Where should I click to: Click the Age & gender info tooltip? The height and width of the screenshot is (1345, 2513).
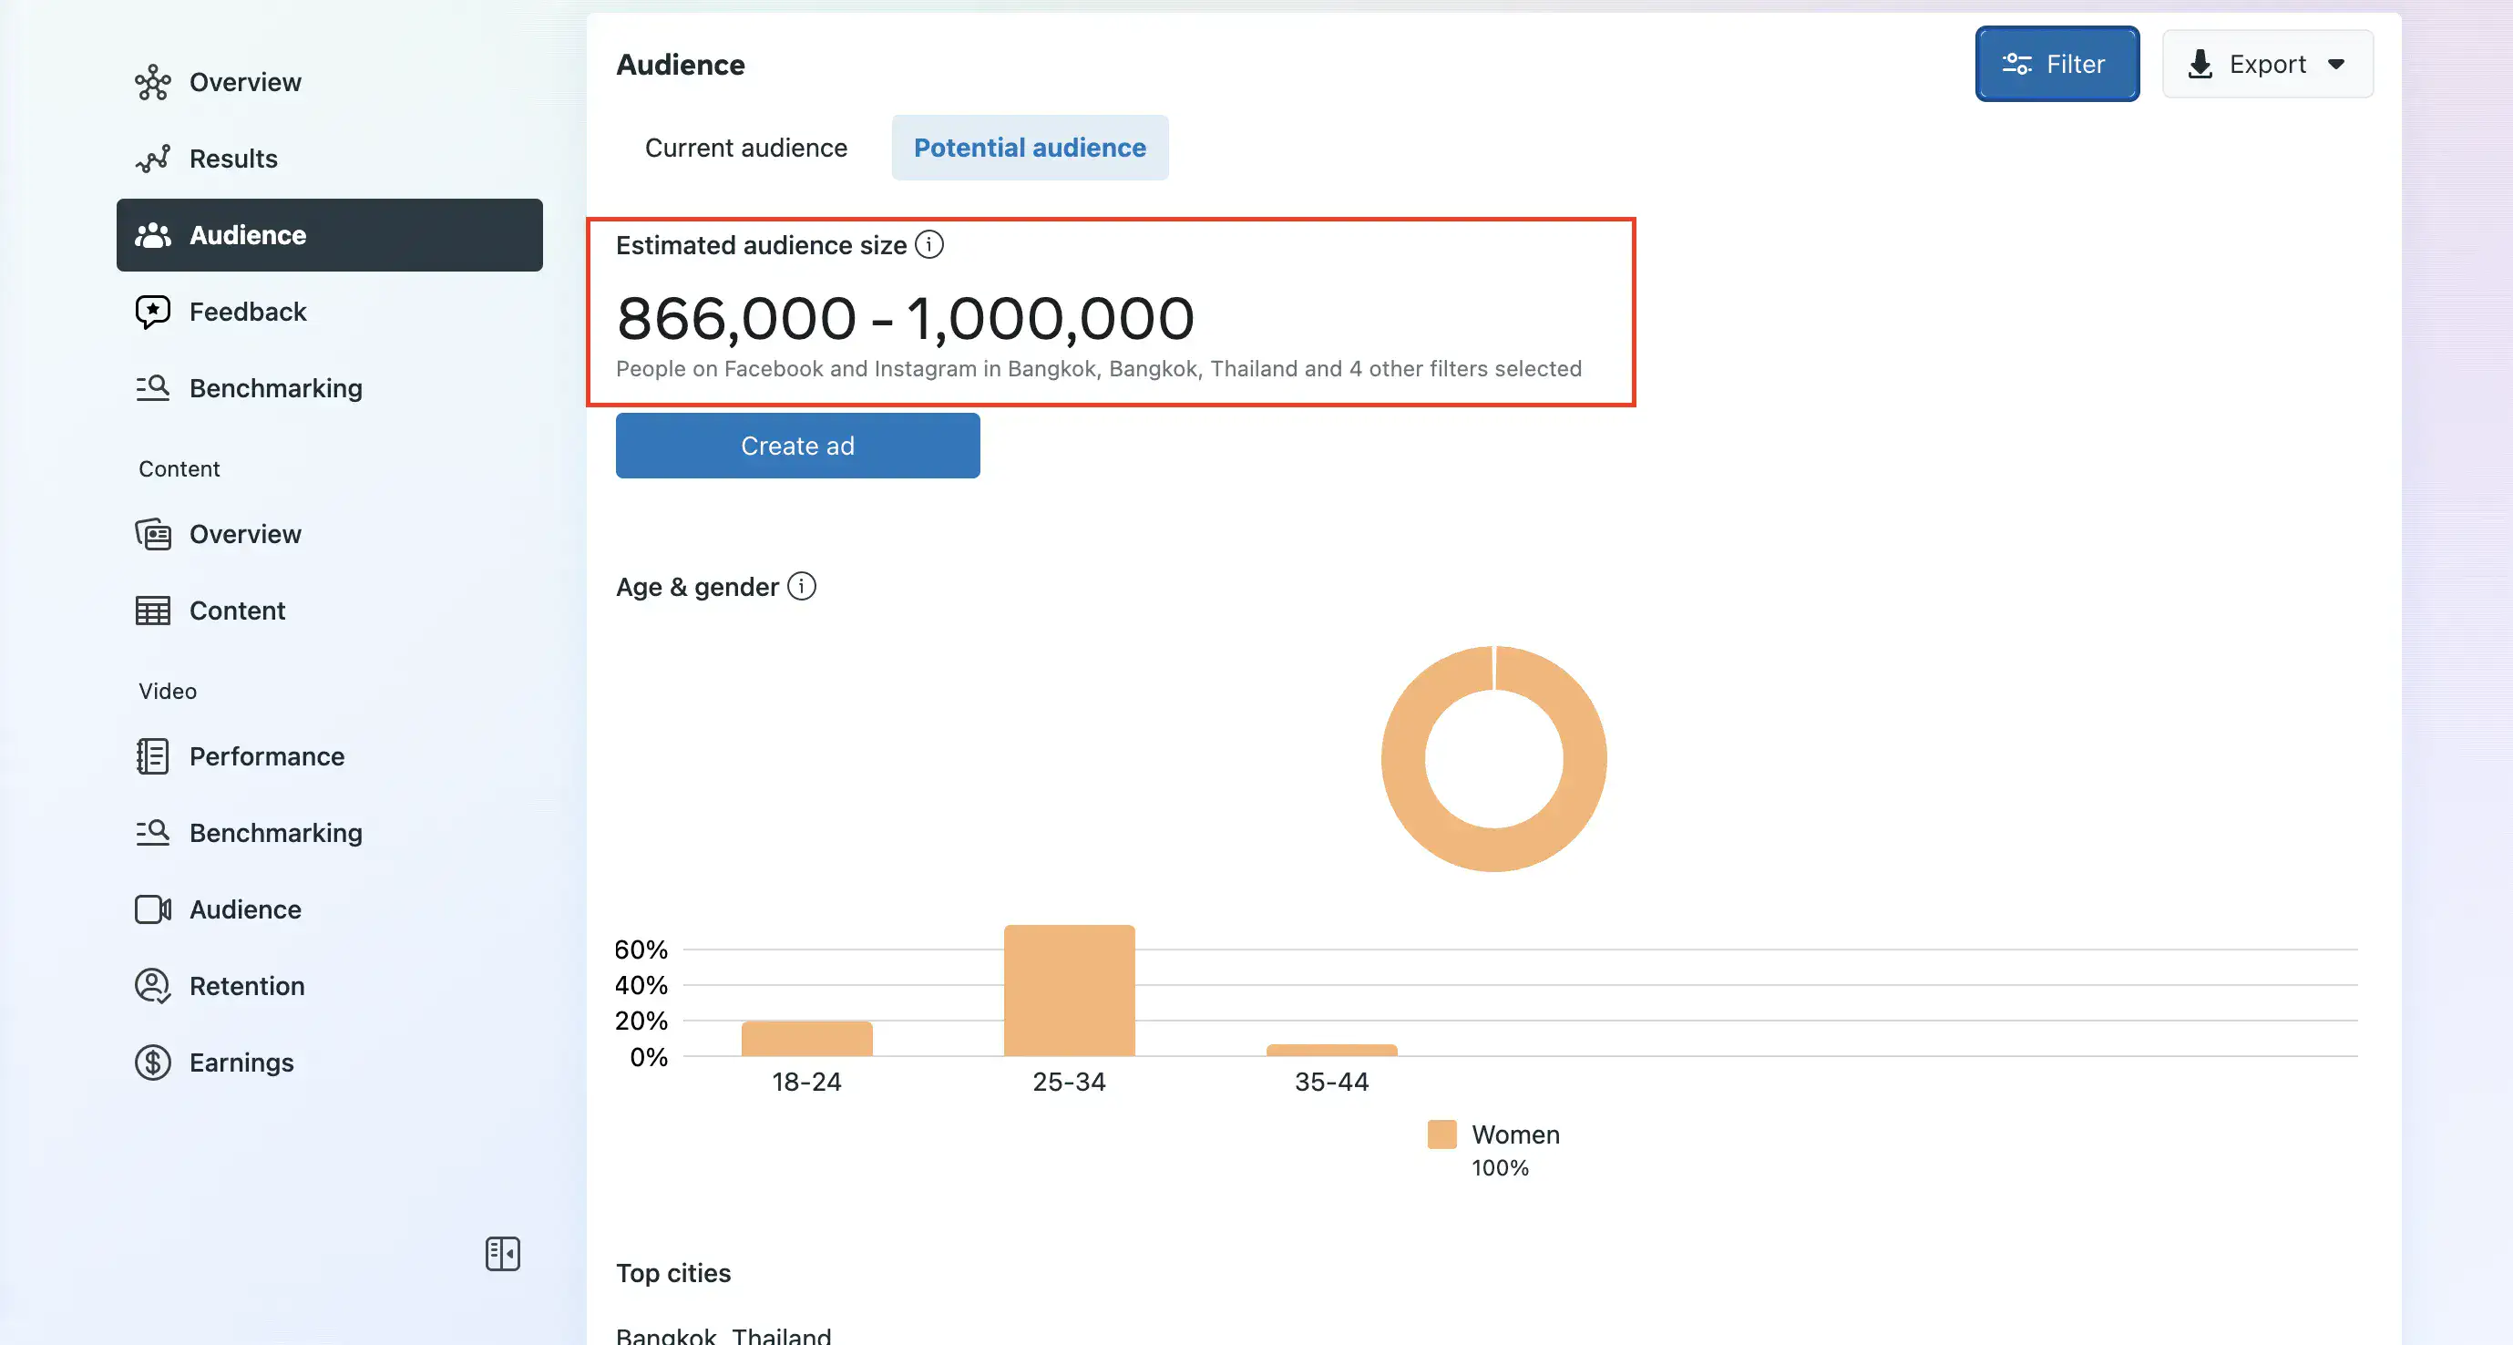[802, 586]
